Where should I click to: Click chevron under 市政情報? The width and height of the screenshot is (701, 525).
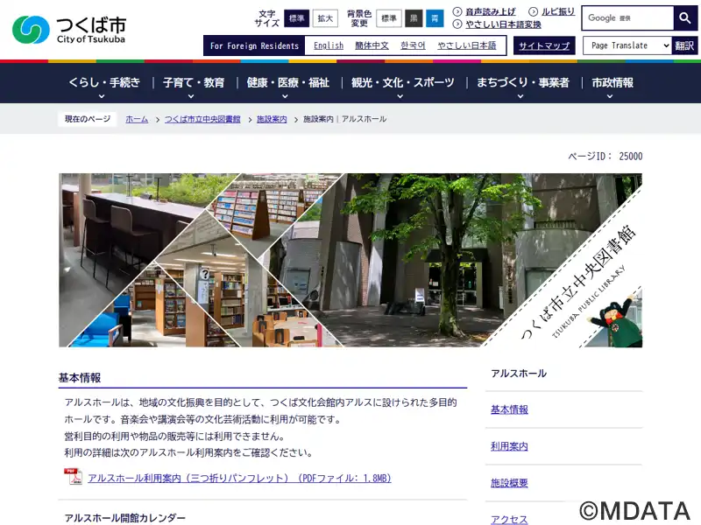[610, 96]
